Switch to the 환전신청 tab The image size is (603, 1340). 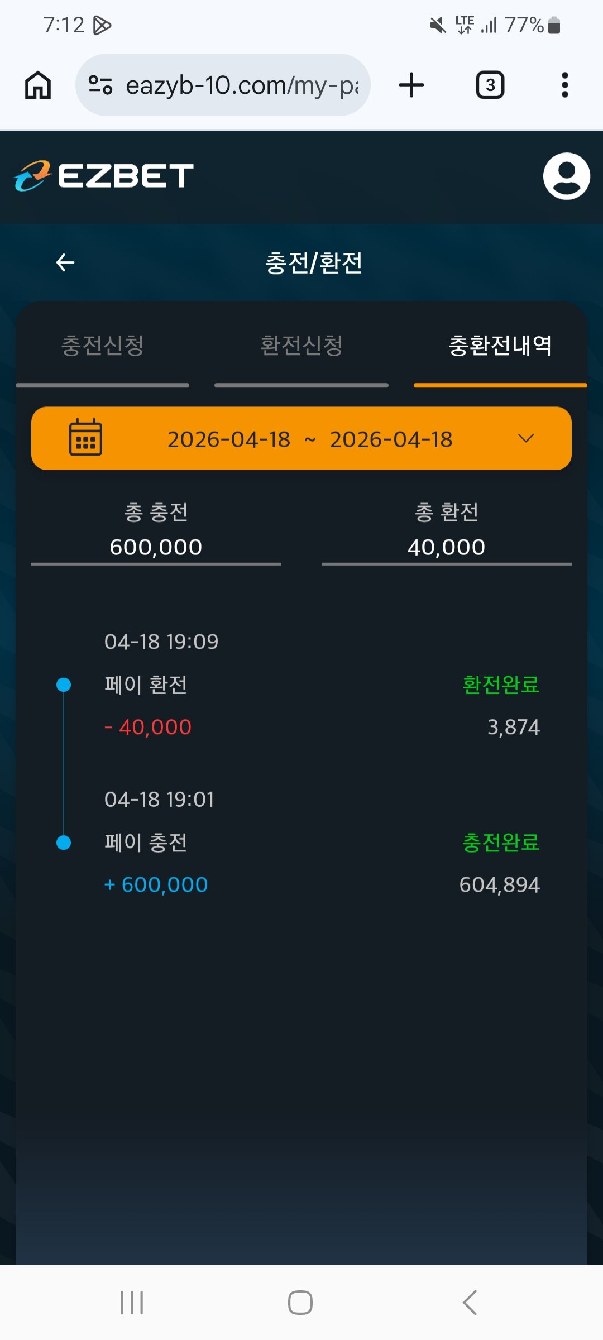click(301, 346)
